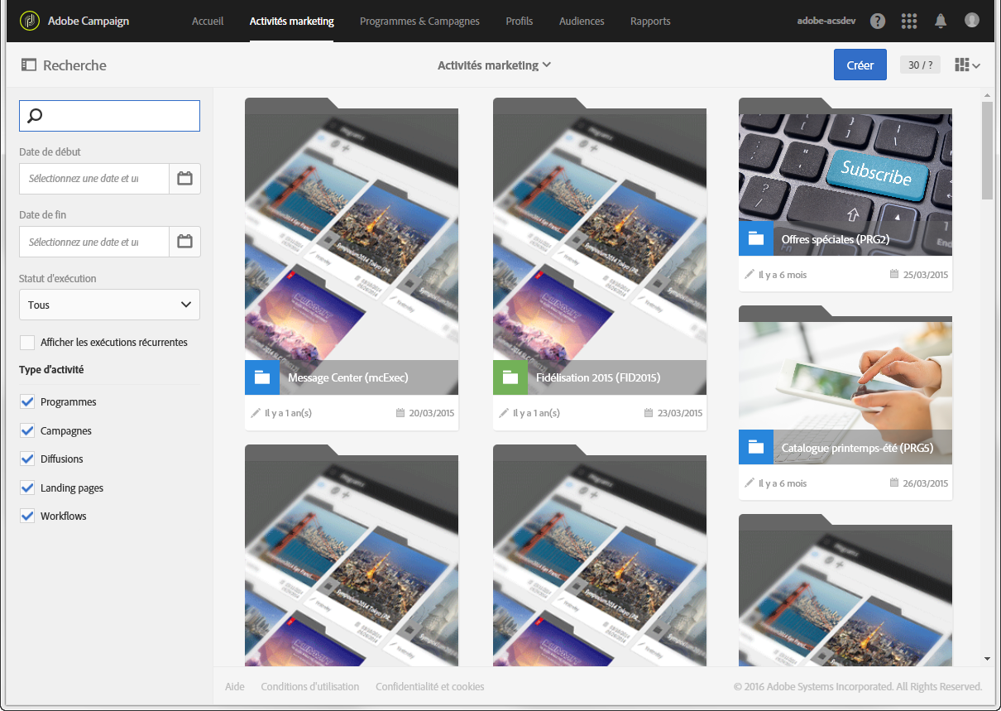Open the user profile avatar icon
Screen dimensions: 1001x711
(972, 21)
